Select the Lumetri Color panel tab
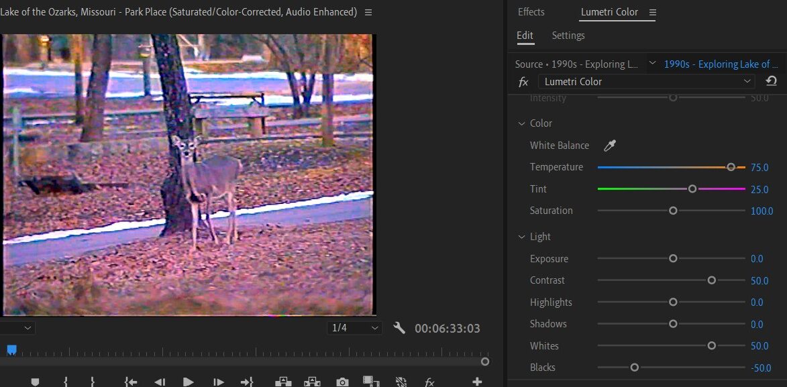 609,12
